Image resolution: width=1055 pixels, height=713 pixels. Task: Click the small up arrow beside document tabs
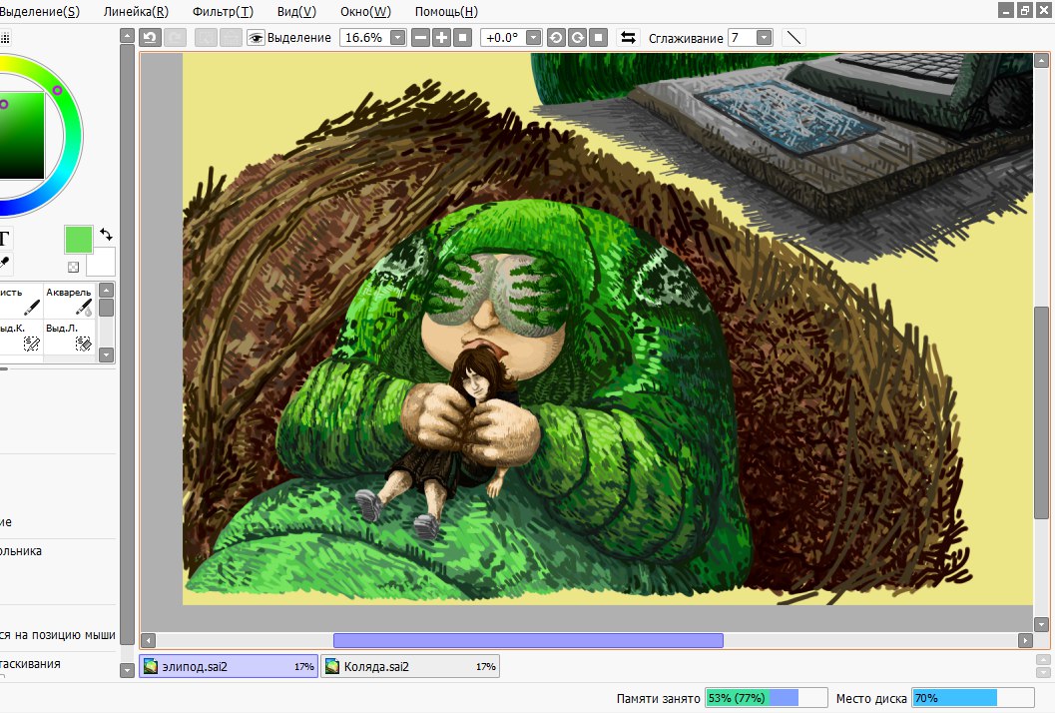click(1043, 660)
